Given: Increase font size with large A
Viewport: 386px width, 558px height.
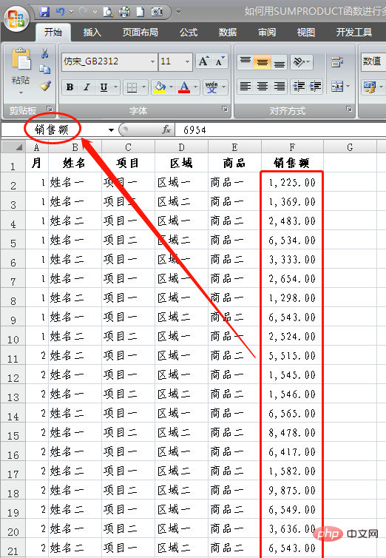Looking at the screenshot, I should click(x=203, y=61).
